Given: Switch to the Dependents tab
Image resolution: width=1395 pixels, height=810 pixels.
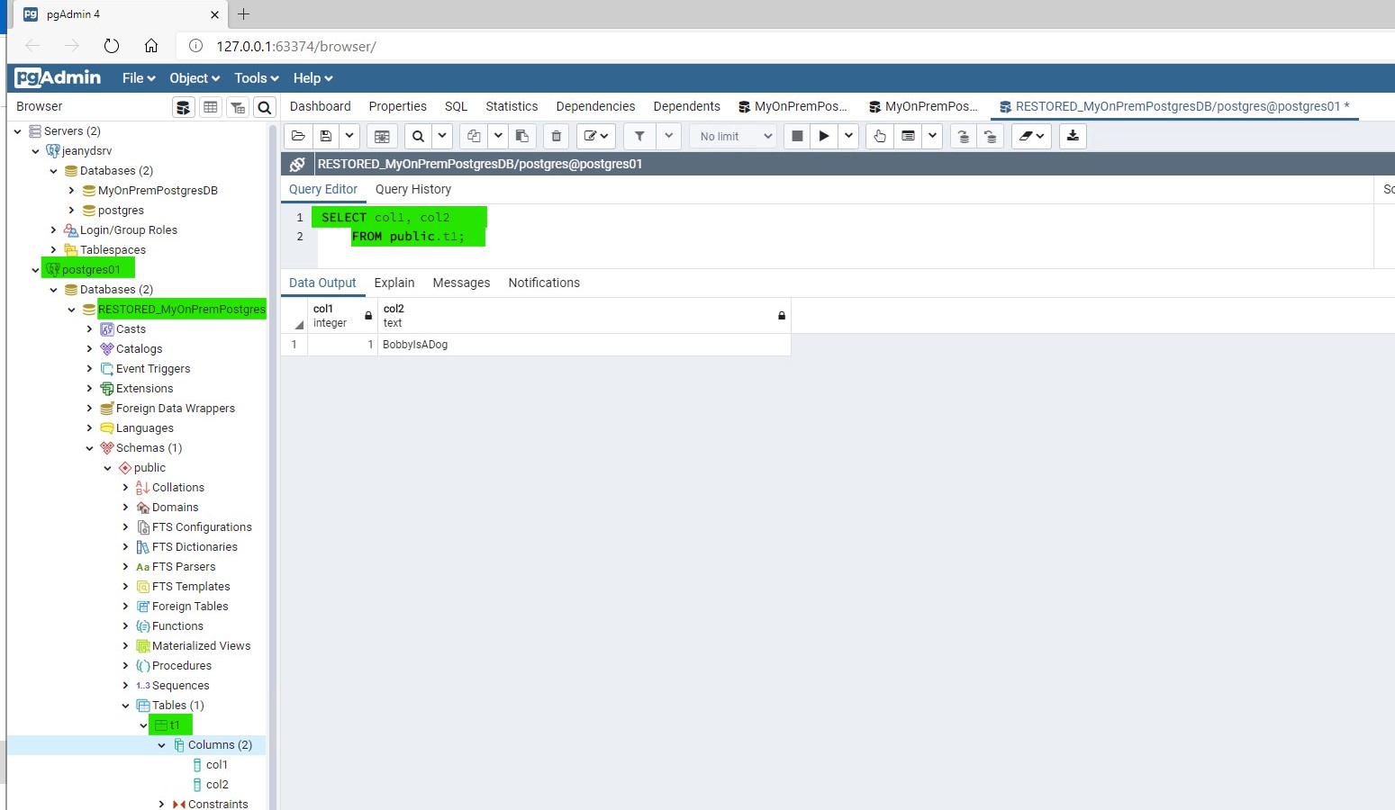Looking at the screenshot, I should click(687, 106).
